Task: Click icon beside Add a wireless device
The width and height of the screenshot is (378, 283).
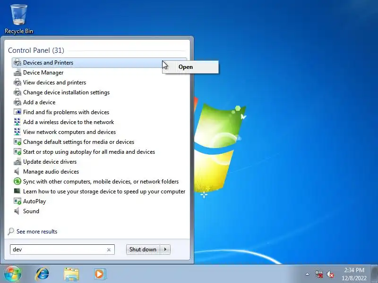Action: pos(17,122)
